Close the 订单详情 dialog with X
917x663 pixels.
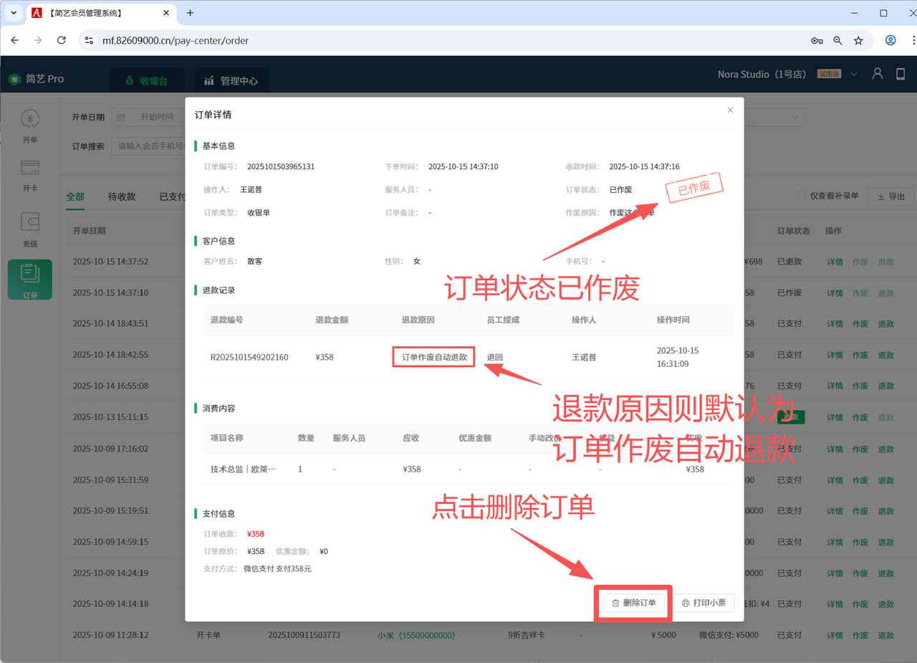730,110
